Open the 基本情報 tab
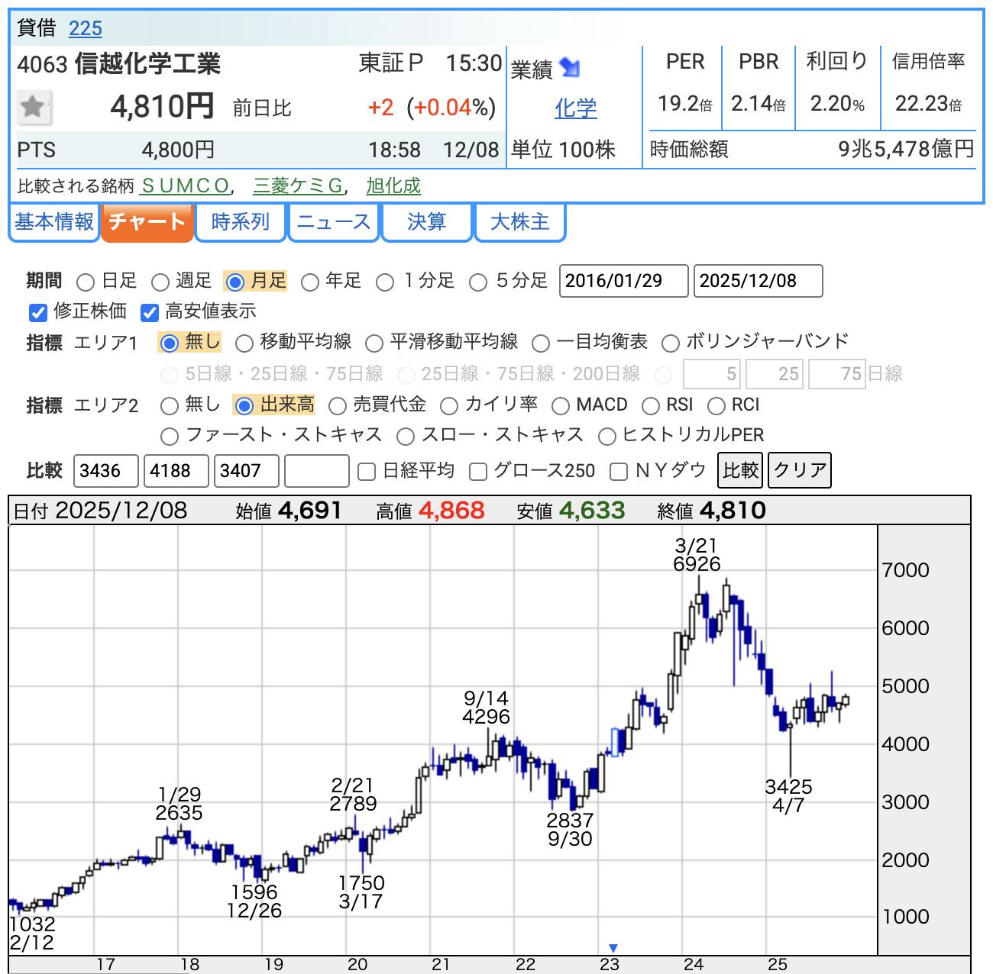The width and height of the screenshot is (993, 974). [54, 222]
